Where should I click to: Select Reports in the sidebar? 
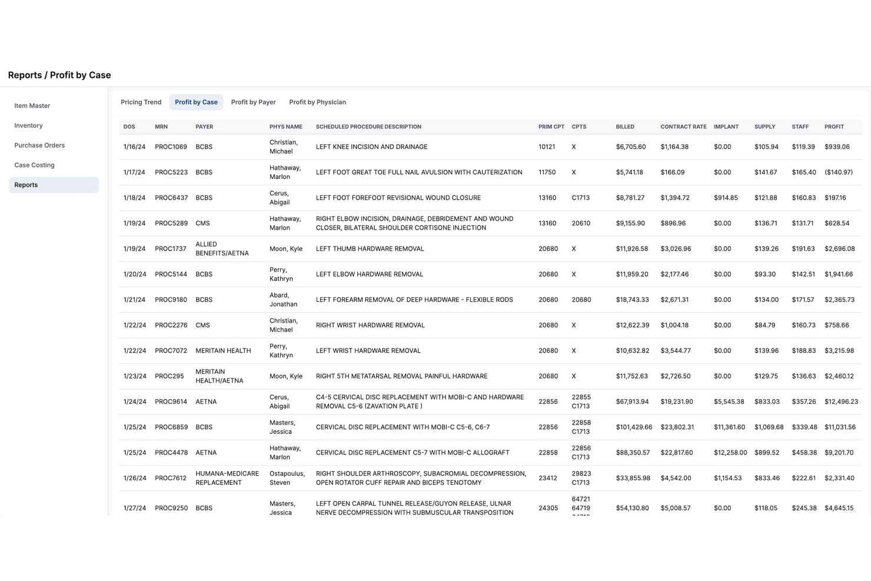[x=54, y=185]
